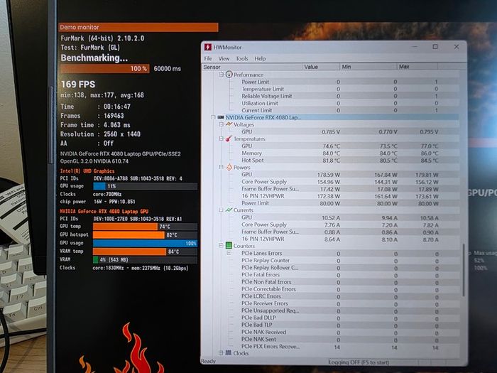Click the Currents graph icon
The width and height of the screenshot is (497, 373).
(x=229, y=210)
